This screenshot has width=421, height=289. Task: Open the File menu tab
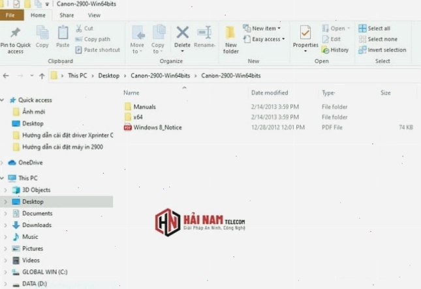(x=10, y=15)
